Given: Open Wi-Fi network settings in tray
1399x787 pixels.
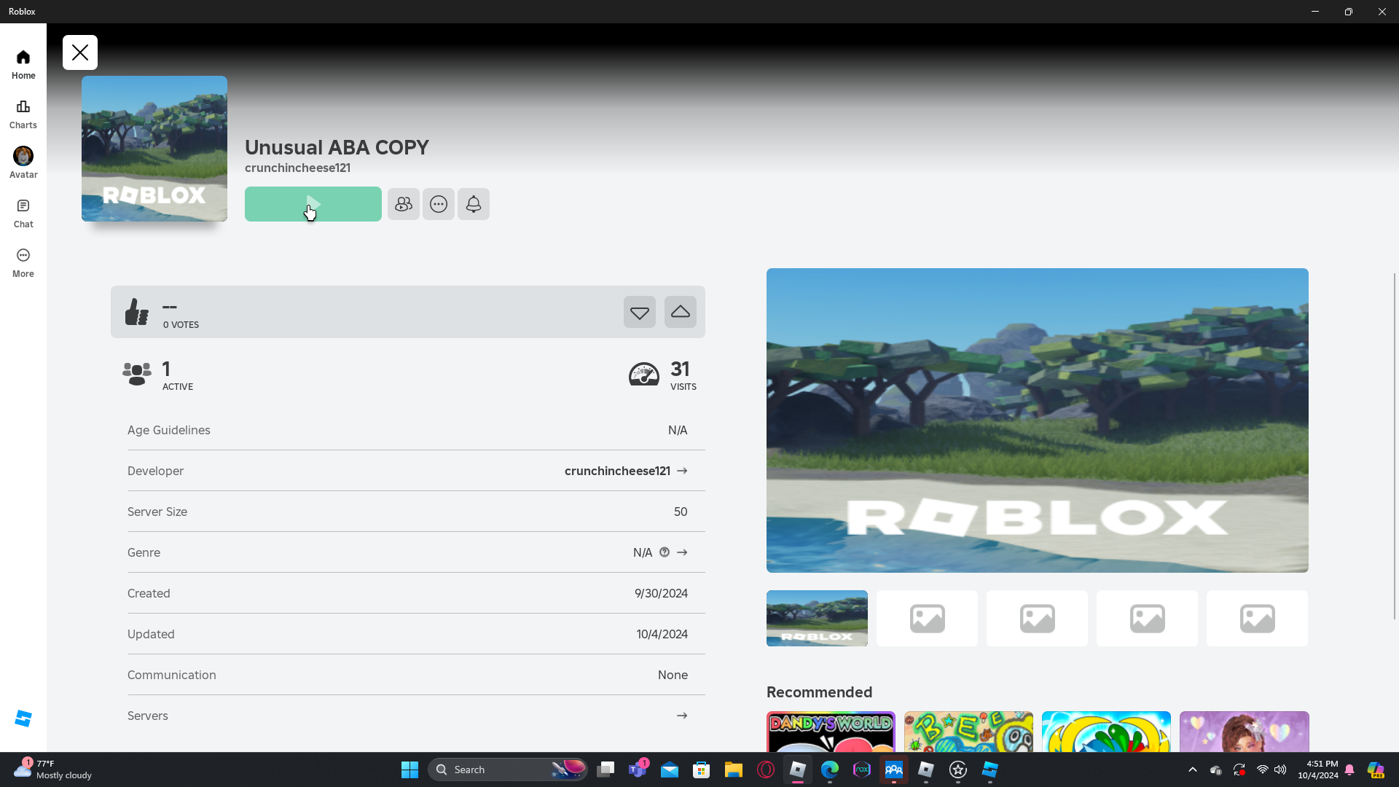Looking at the screenshot, I should pyautogui.click(x=1263, y=770).
